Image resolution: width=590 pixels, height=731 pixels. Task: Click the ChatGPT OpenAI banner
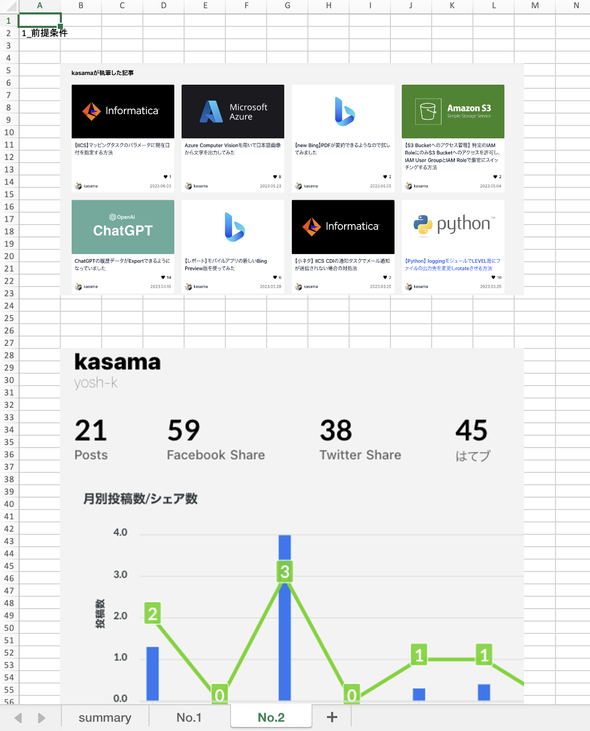pyautogui.click(x=123, y=227)
